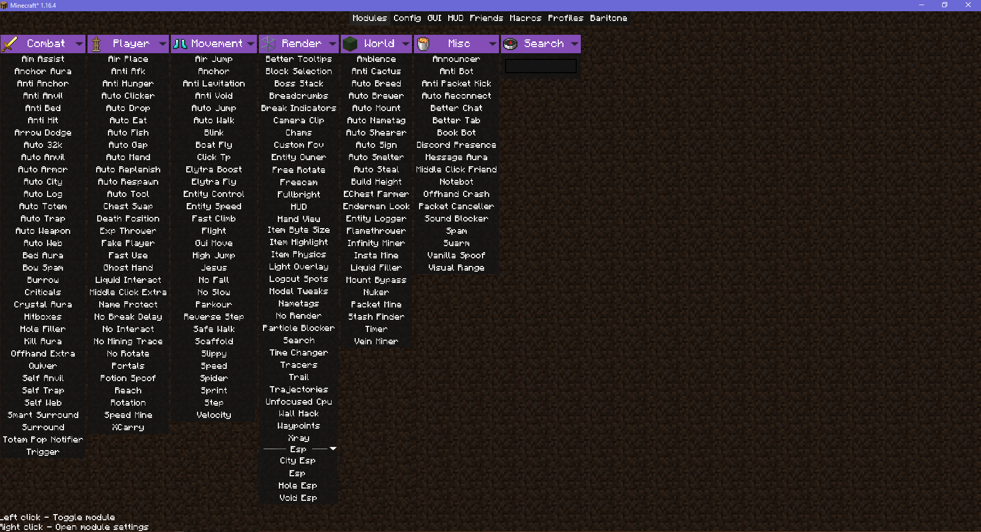Image resolution: width=981 pixels, height=532 pixels.
Task: Toggle the Scaffold module
Action: pos(214,341)
